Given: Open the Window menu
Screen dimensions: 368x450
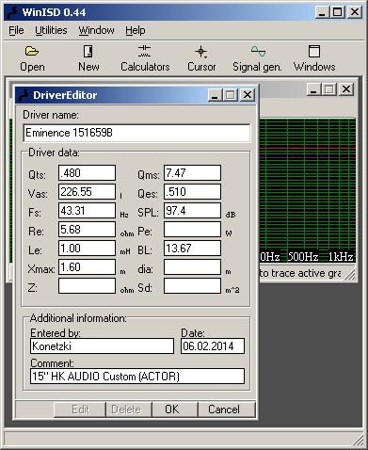Looking at the screenshot, I should [x=96, y=30].
